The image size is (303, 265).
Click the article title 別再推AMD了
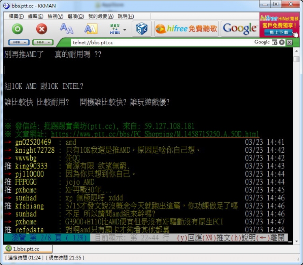click(x=24, y=54)
